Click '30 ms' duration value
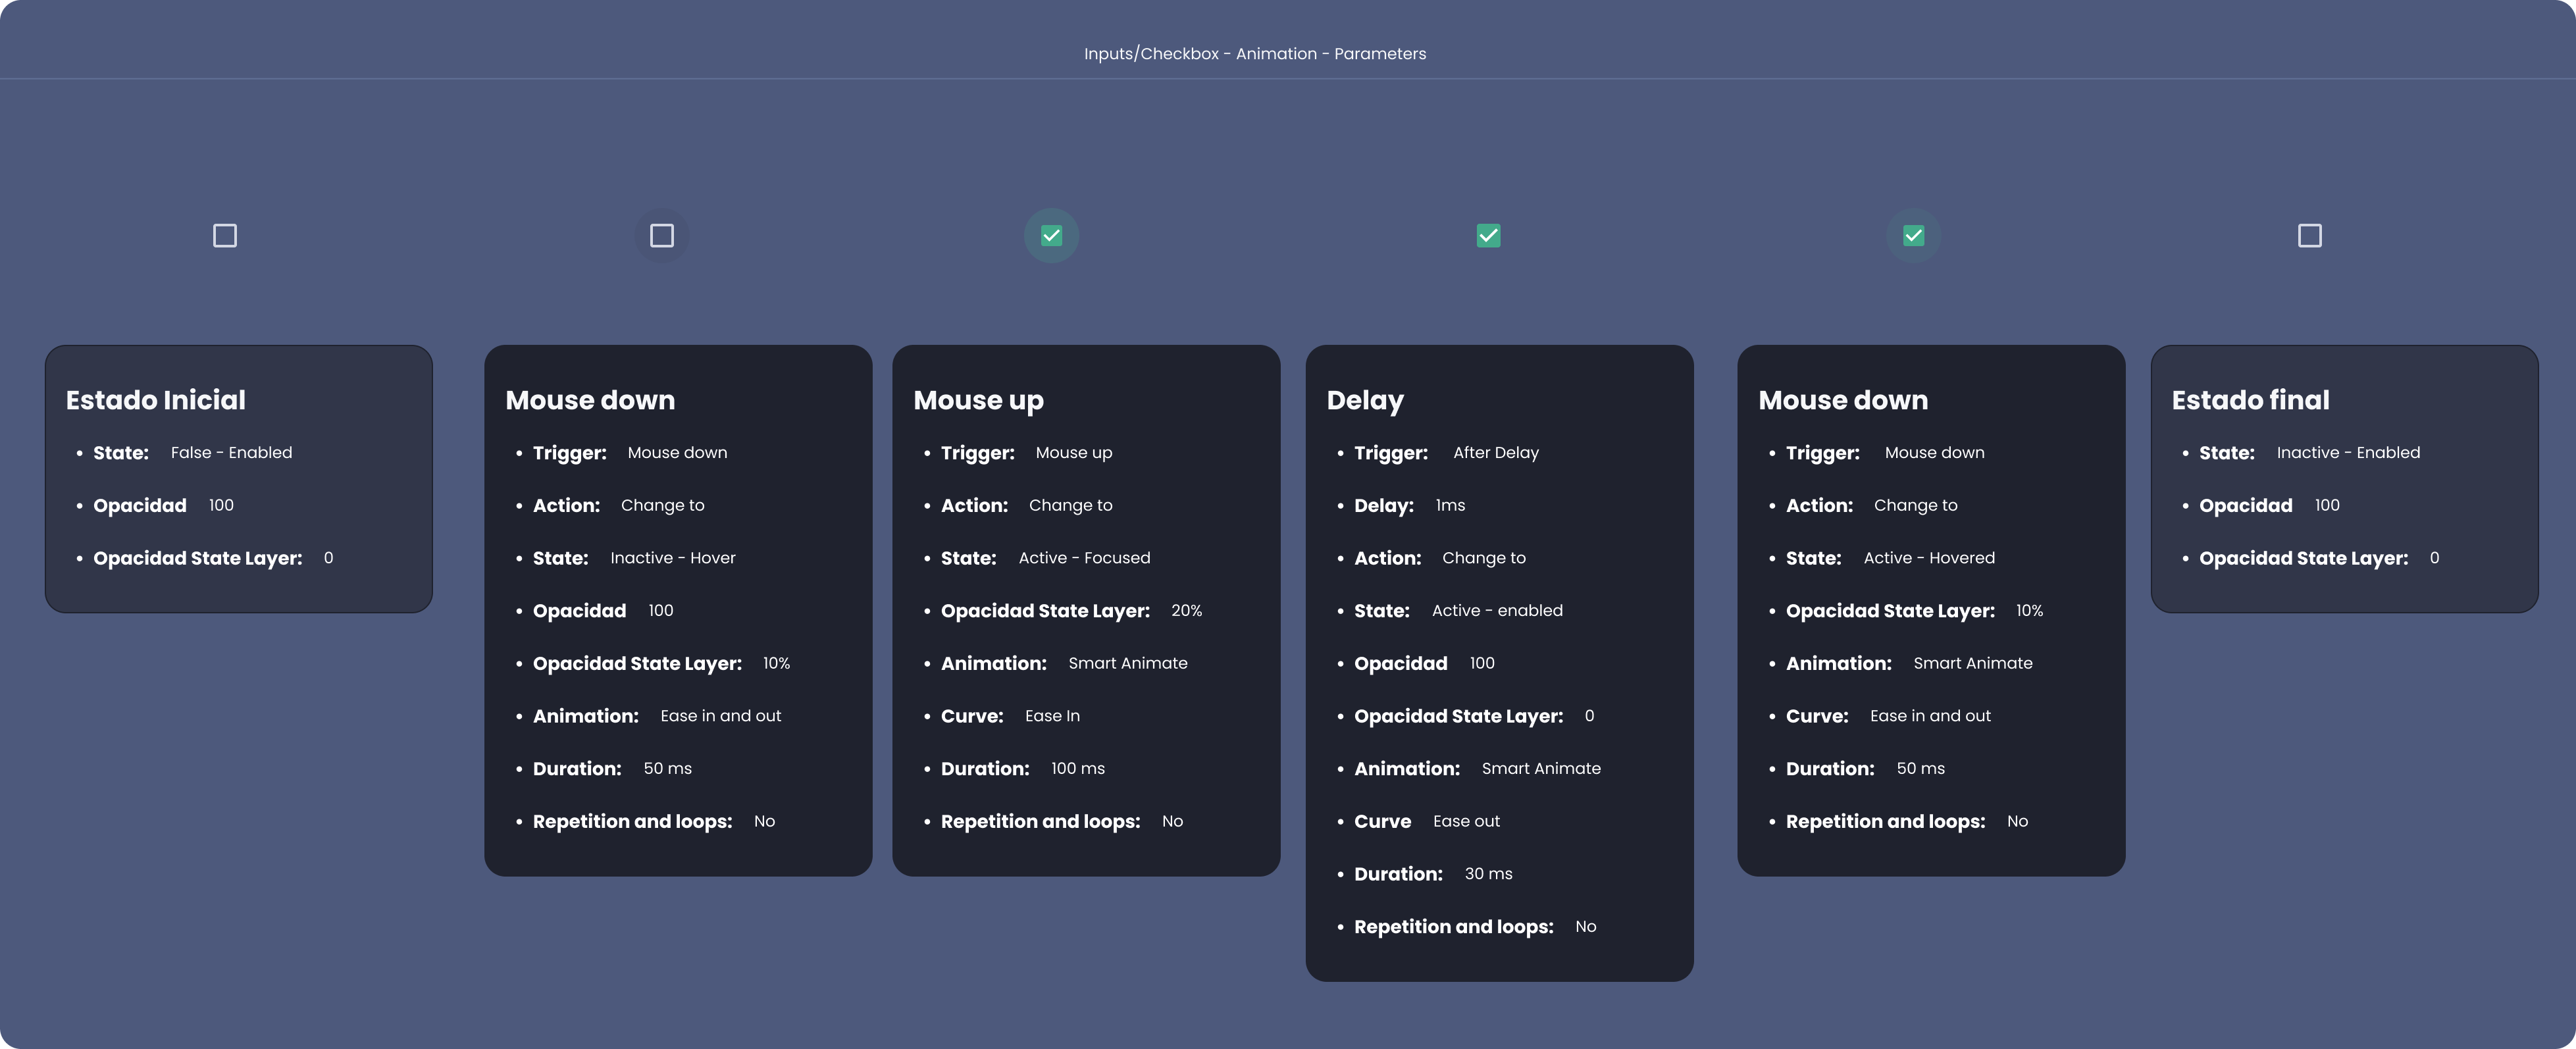This screenshot has width=2576, height=1049. [x=1488, y=874]
